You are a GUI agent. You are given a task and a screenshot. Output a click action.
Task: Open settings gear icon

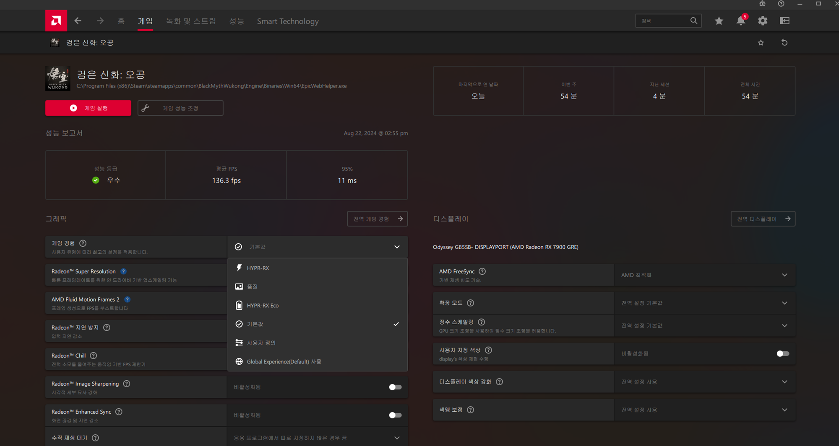coord(763,21)
